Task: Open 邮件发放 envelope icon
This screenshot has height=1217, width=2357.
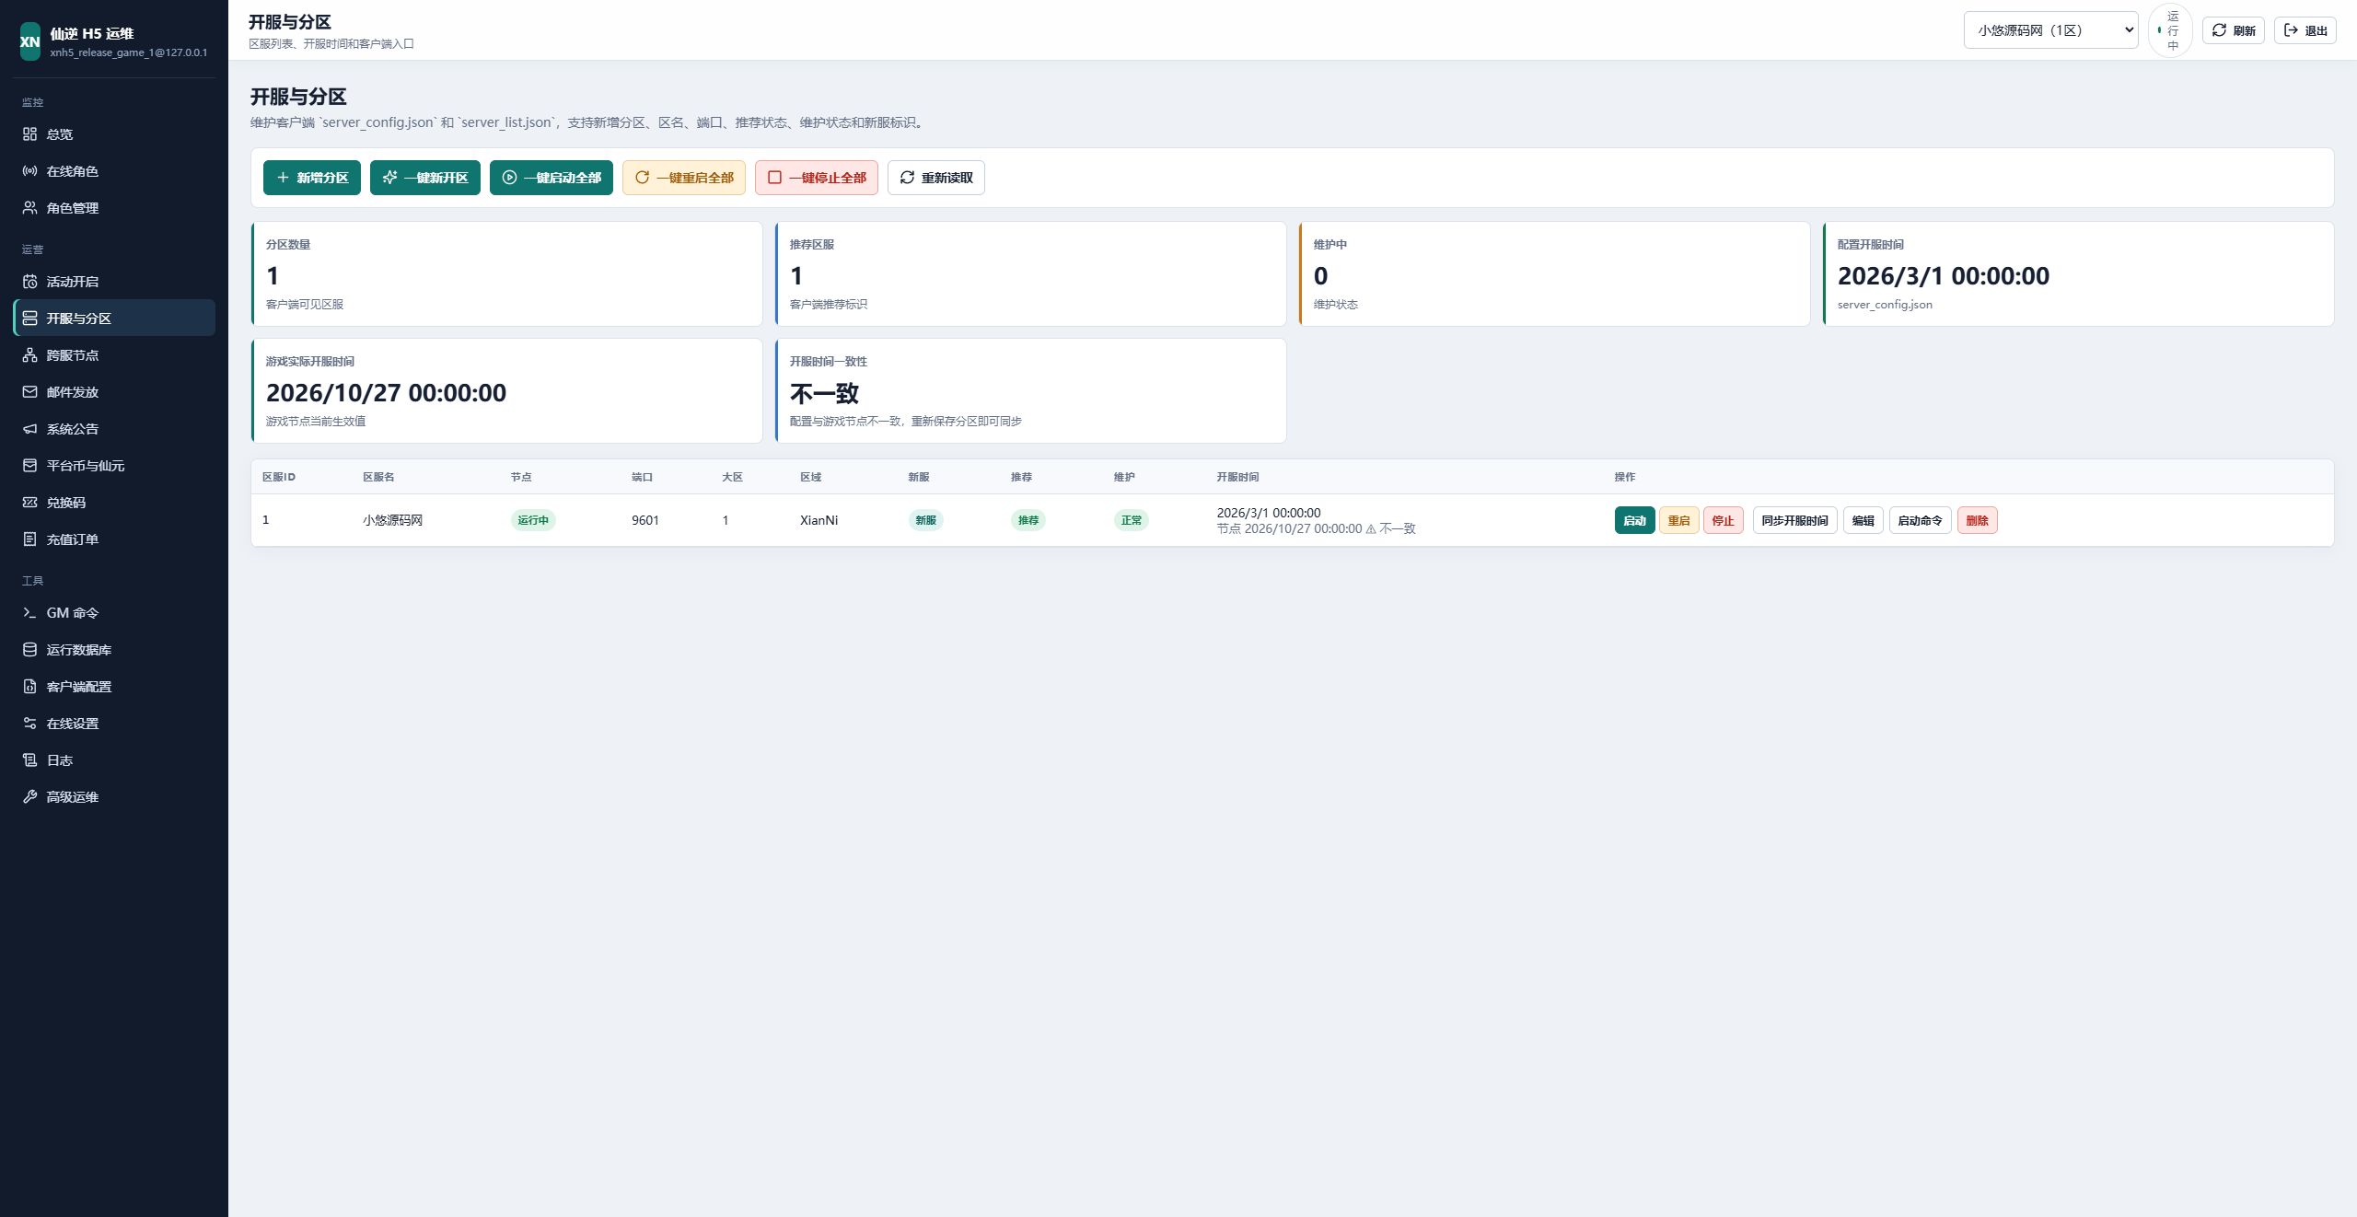Action: [29, 392]
